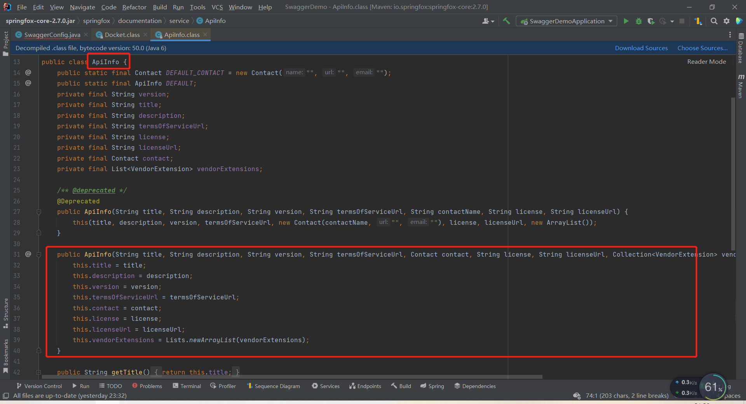Open the Terminal tool window

click(187, 386)
